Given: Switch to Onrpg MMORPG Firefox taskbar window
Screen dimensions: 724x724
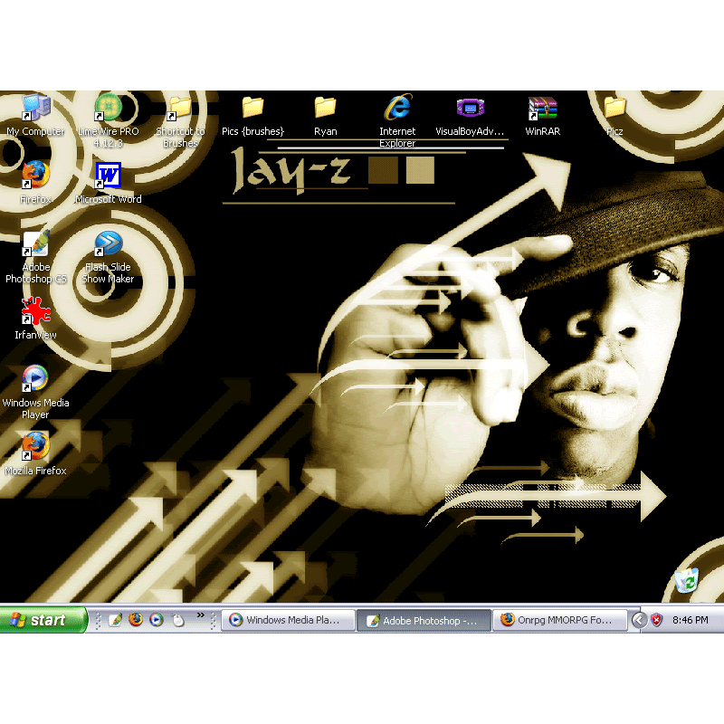Looking at the screenshot, I should click(x=559, y=620).
